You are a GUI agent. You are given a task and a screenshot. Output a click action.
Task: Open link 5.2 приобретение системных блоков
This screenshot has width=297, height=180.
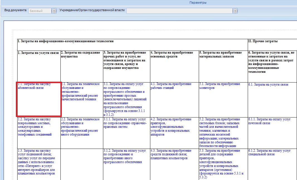220,132
